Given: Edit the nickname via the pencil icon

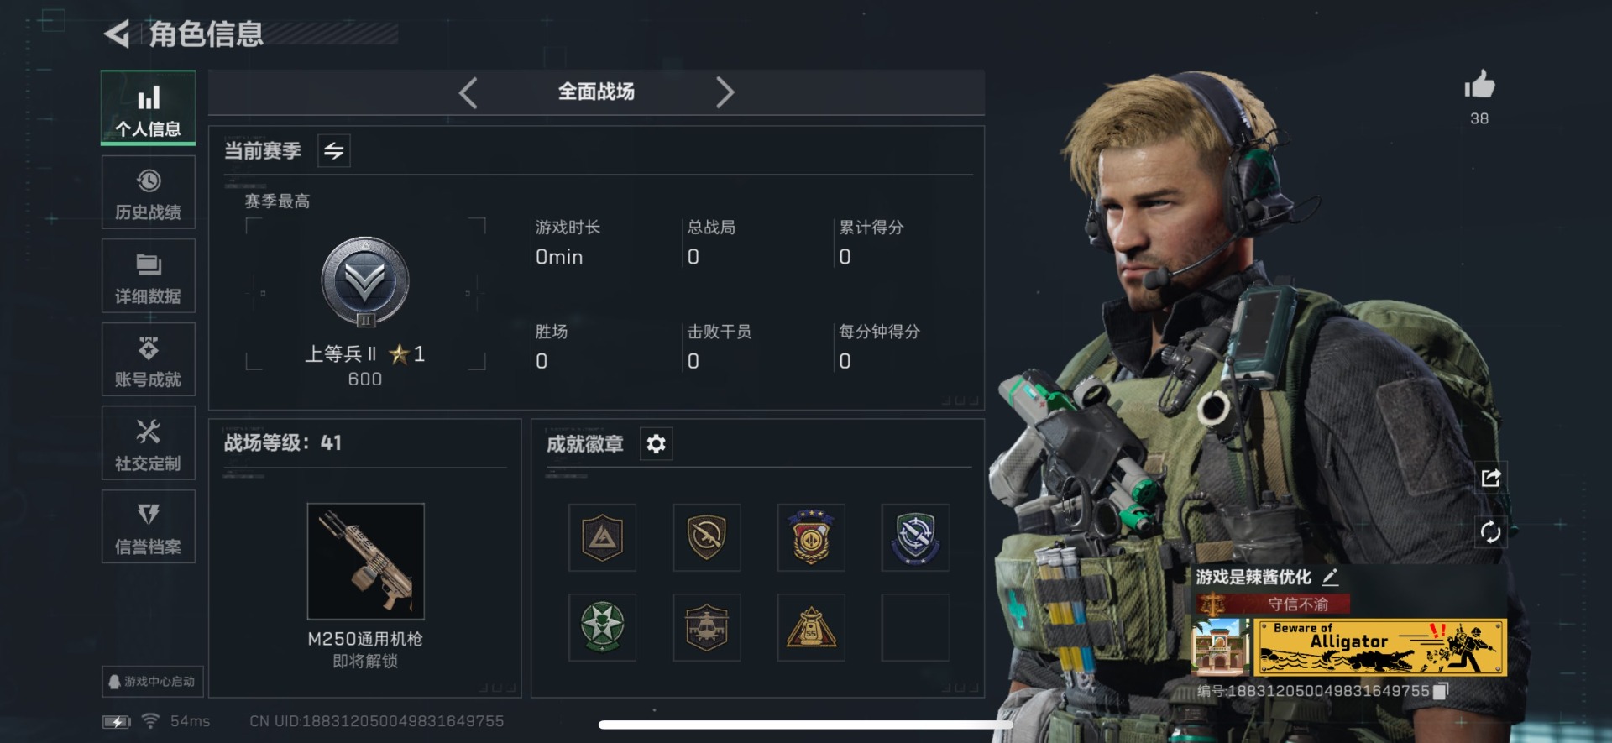Looking at the screenshot, I should (1331, 577).
